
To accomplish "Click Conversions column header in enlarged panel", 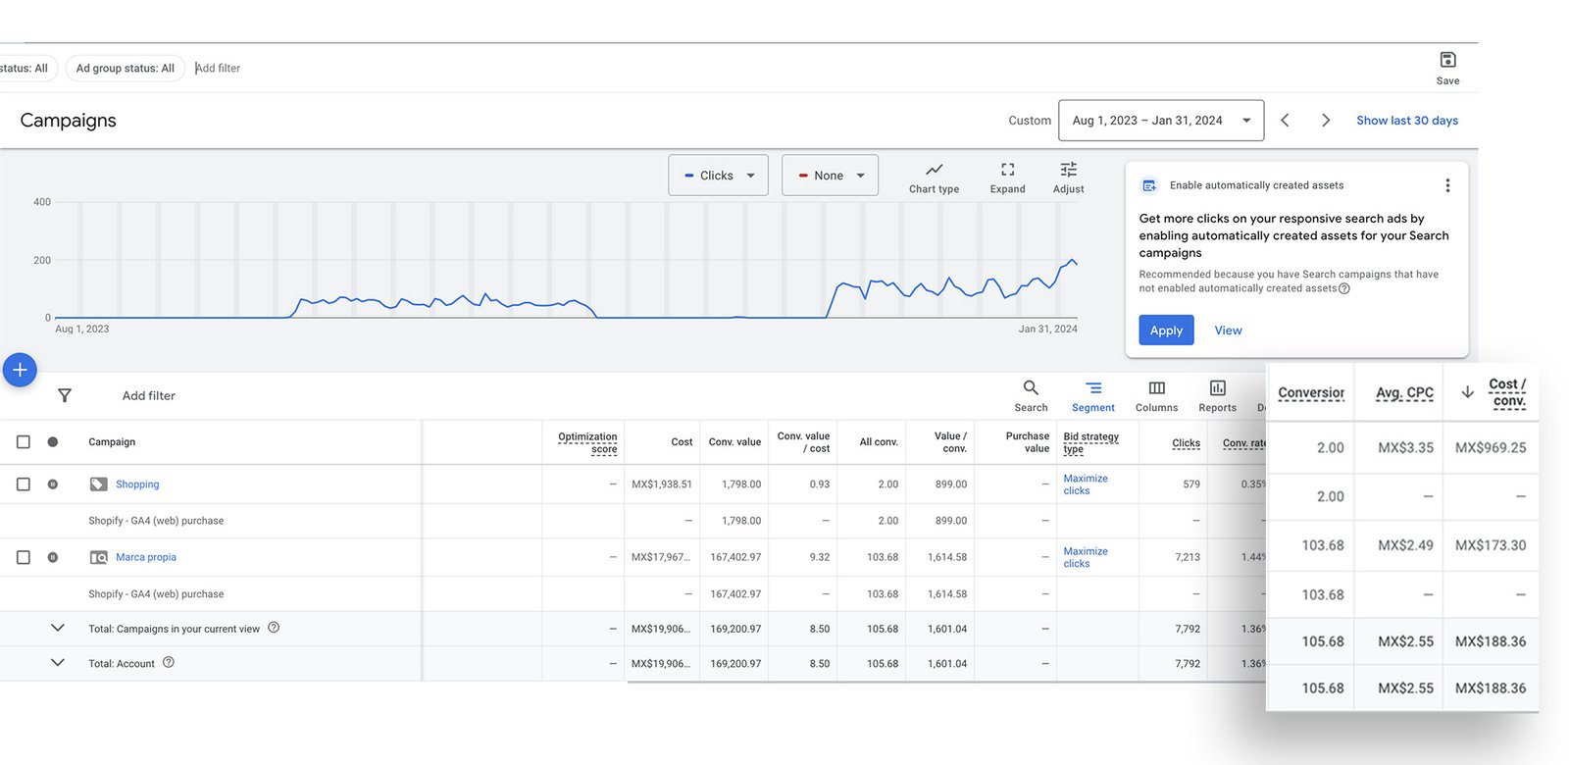I will point(1311,392).
